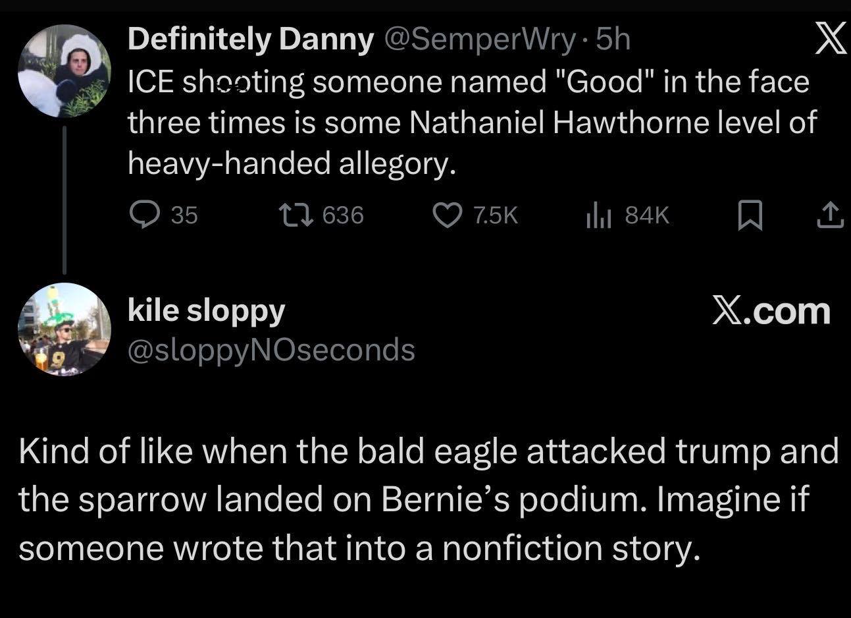Like Definitely Danny's tweet with heart icon
This screenshot has height=618, width=851.
click(x=447, y=215)
